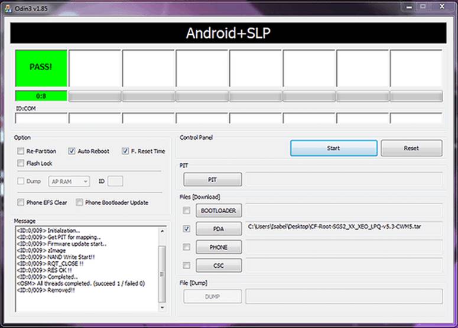The image size is (458, 328).
Task: Click the CSC file button
Action: (x=219, y=265)
